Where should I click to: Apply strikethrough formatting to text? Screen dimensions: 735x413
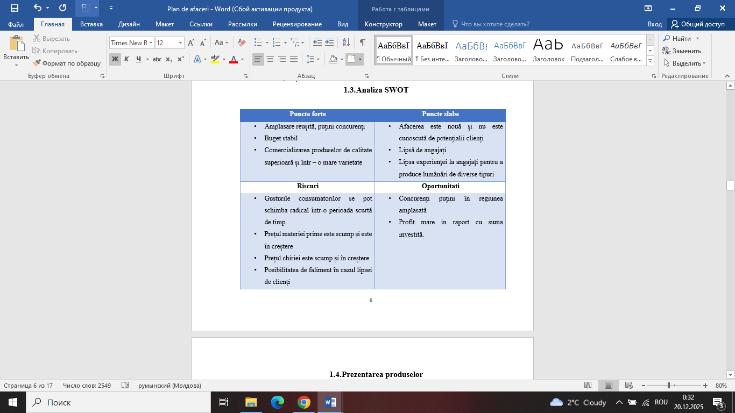point(157,59)
